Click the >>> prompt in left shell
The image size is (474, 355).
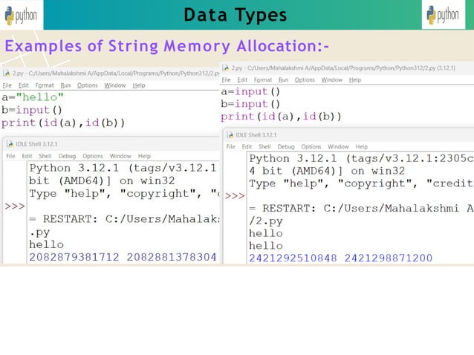15,206
